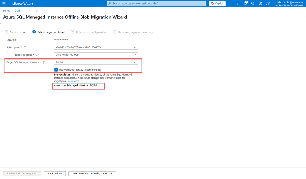Open Cloud Shell from the top bar
Viewport: 306px width, 179px height.
237,3
